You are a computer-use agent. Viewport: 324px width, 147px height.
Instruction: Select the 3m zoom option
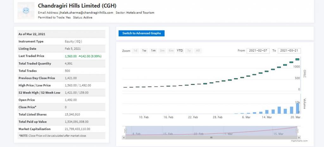click(162, 51)
